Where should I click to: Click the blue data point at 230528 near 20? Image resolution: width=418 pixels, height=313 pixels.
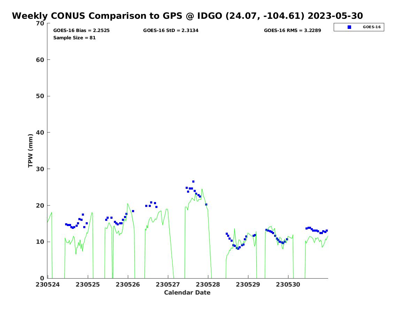pyautogui.click(x=206, y=204)
